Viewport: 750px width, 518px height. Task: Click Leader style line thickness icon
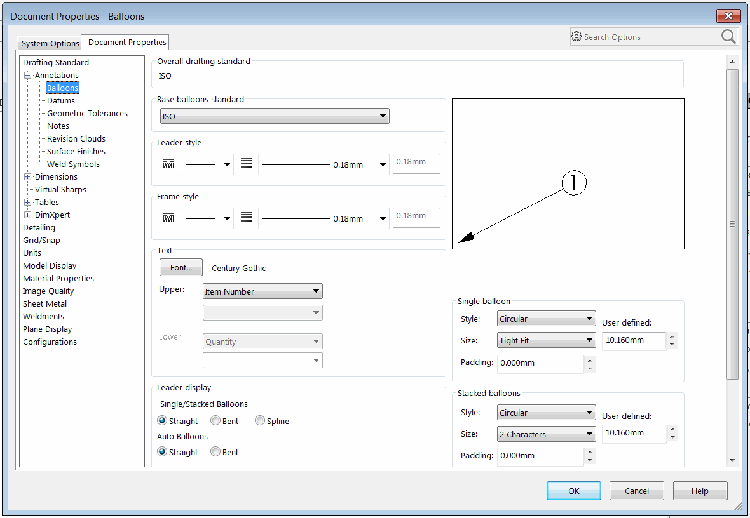247,164
